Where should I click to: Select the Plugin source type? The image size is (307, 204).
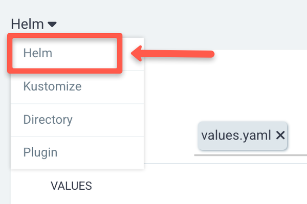pyautogui.click(x=77, y=153)
